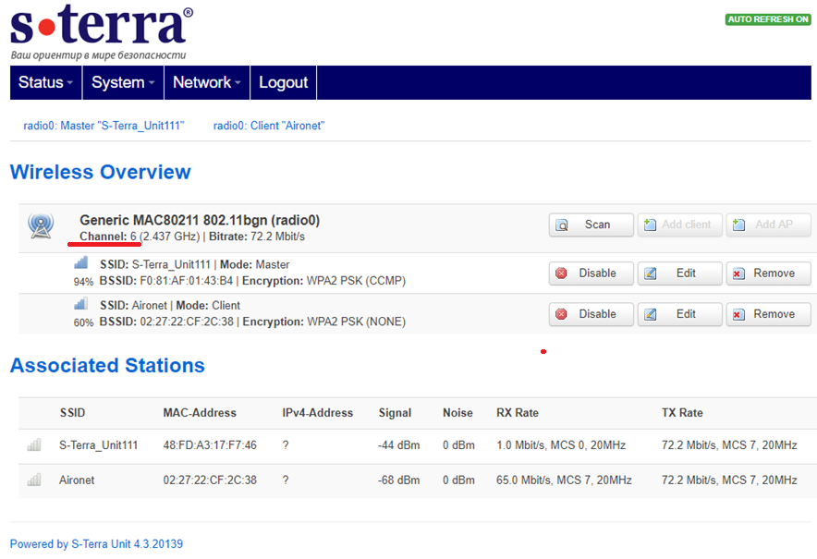Click signal bars icon for S-Terra_Unit111 94%
The width and height of the screenshot is (817, 559).
(x=80, y=262)
